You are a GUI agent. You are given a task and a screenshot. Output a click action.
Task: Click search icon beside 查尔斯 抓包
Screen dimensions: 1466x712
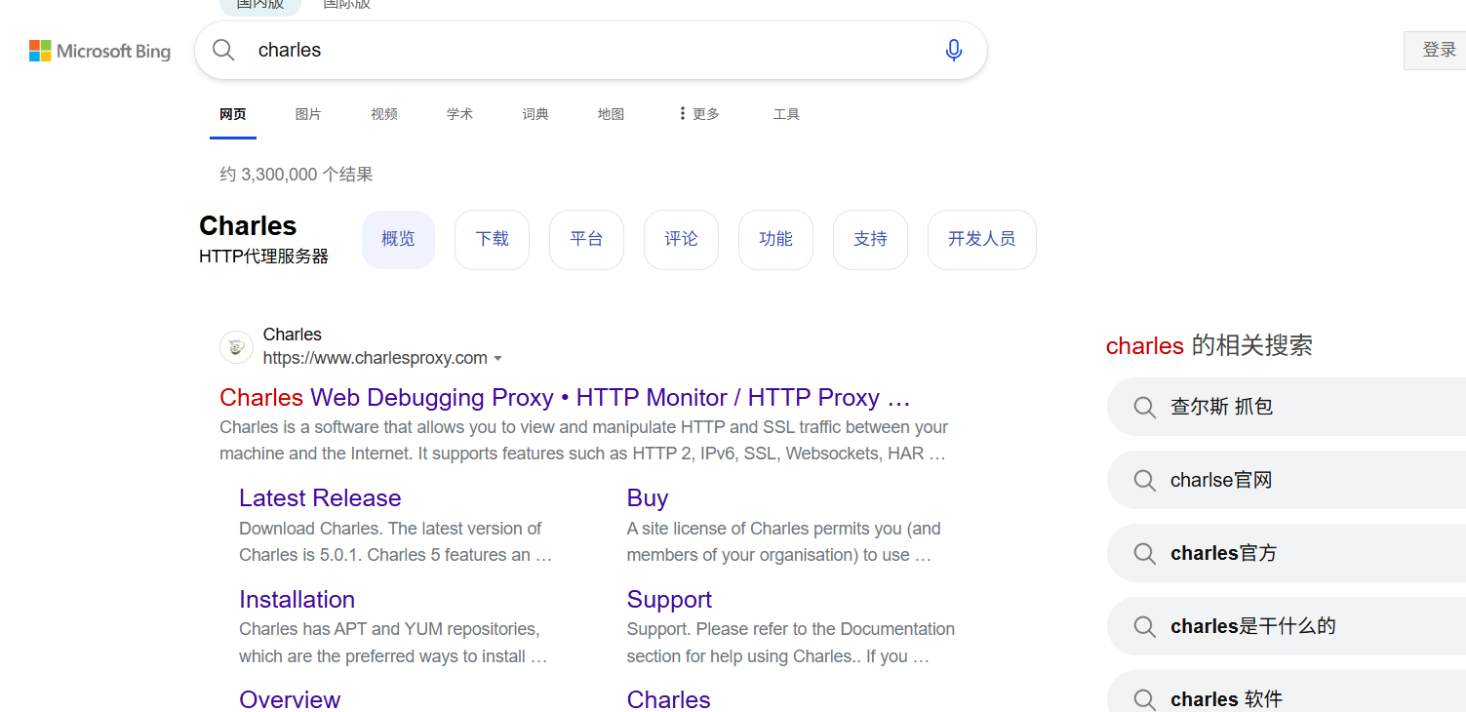[x=1145, y=407]
